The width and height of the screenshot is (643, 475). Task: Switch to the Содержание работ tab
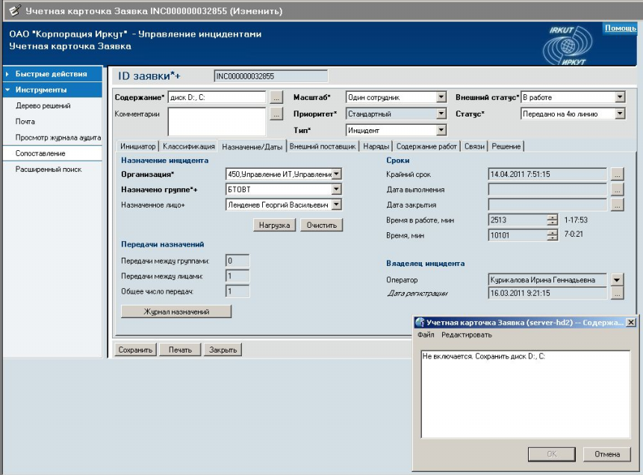click(x=426, y=146)
